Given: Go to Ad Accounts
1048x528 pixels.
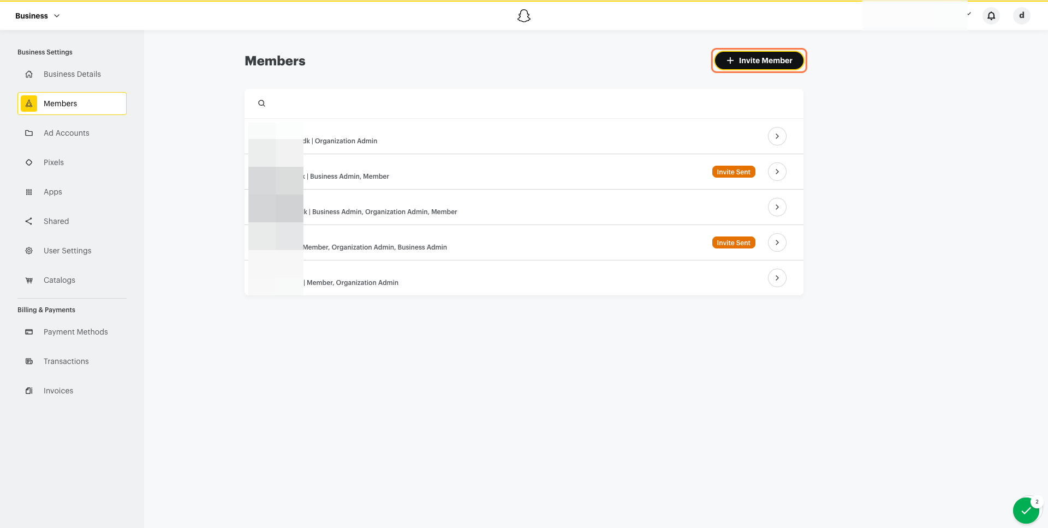Looking at the screenshot, I should pyautogui.click(x=72, y=133).
